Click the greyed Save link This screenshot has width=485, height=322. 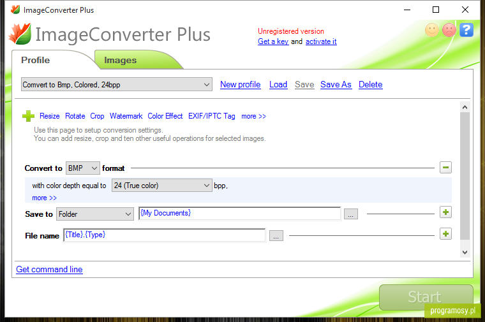pyautogui.click(x=304, y=84)
